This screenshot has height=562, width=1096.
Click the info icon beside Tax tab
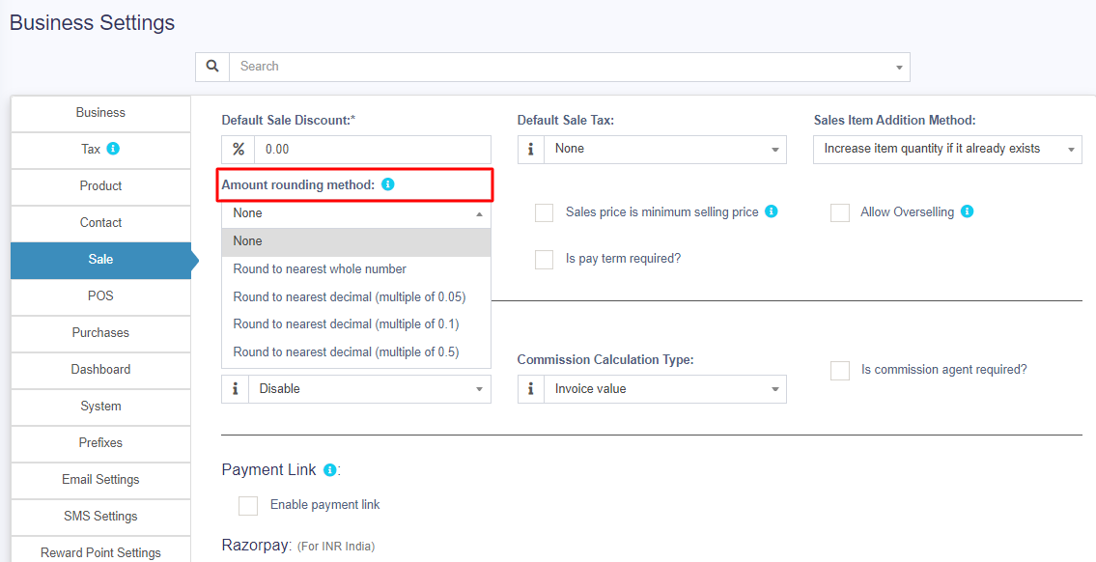(x=113, y=149)
